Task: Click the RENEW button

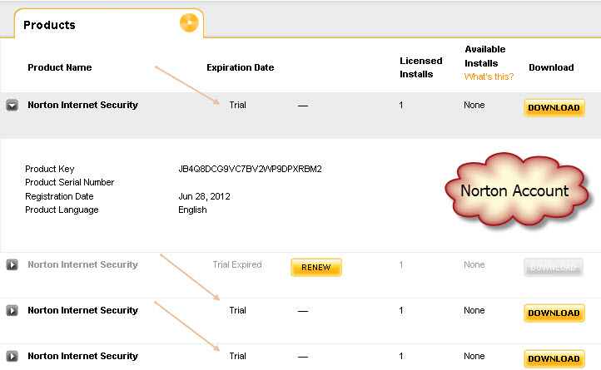Action: pyautogui.click(x=316, y=268)
